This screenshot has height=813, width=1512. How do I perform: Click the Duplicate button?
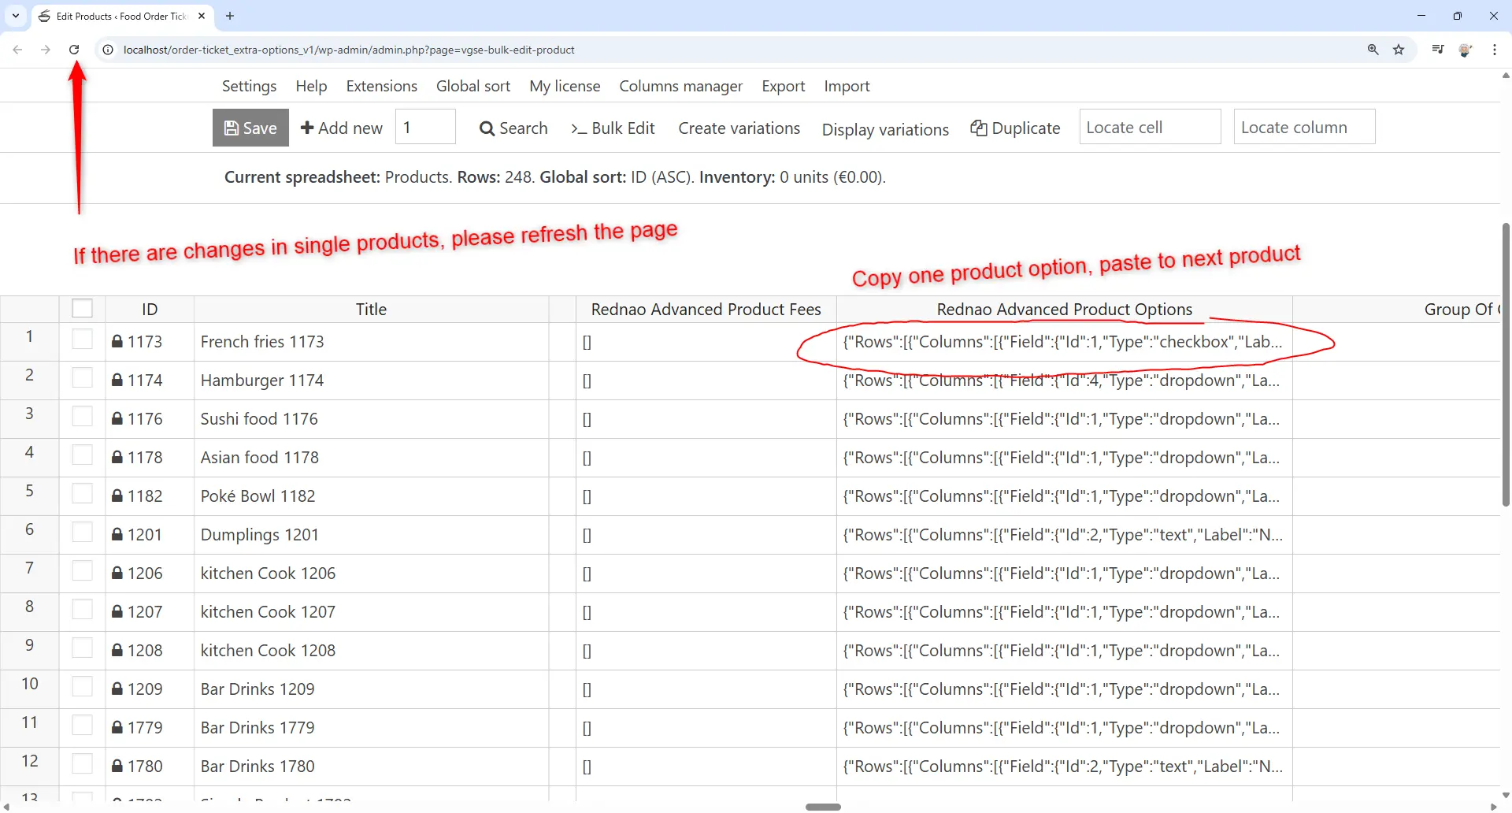[1015, 128]
